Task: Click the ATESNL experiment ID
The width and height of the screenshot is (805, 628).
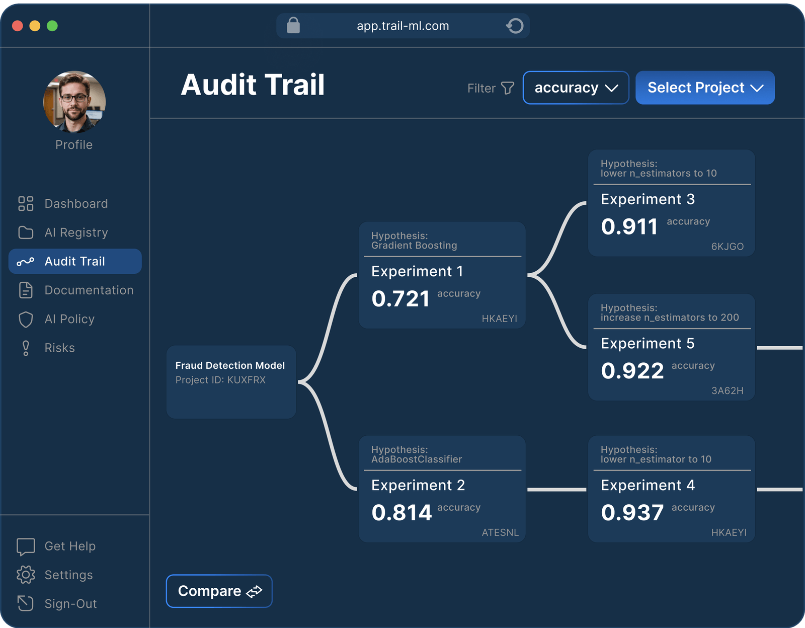Action: [x=500, y=532]
